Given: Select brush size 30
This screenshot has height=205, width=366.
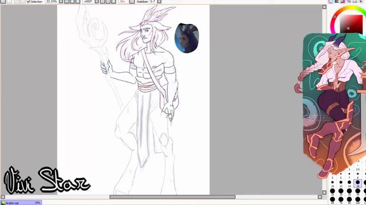Looking at the screenshot, I should 341,192.
